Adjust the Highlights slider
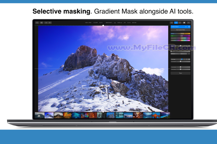 pyautogui.click(x=181, y=67)
